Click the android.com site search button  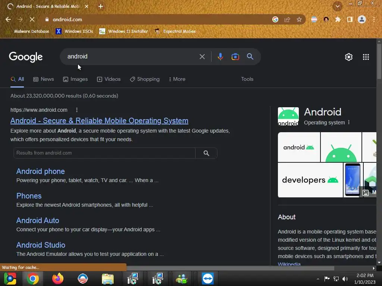(206, 153)
